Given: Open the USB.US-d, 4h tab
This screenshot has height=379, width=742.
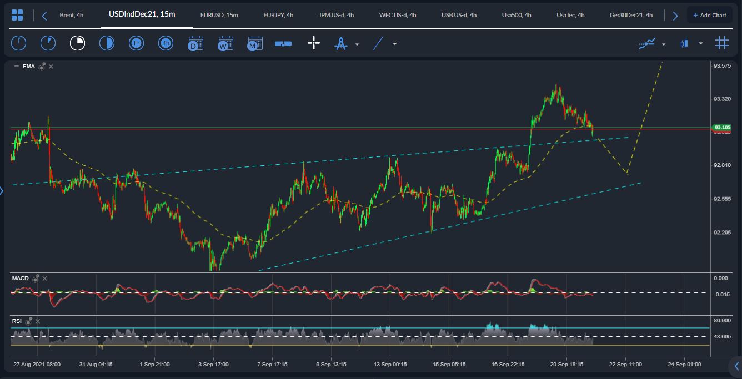Looking at the screenshot, I should pos(459,15).
